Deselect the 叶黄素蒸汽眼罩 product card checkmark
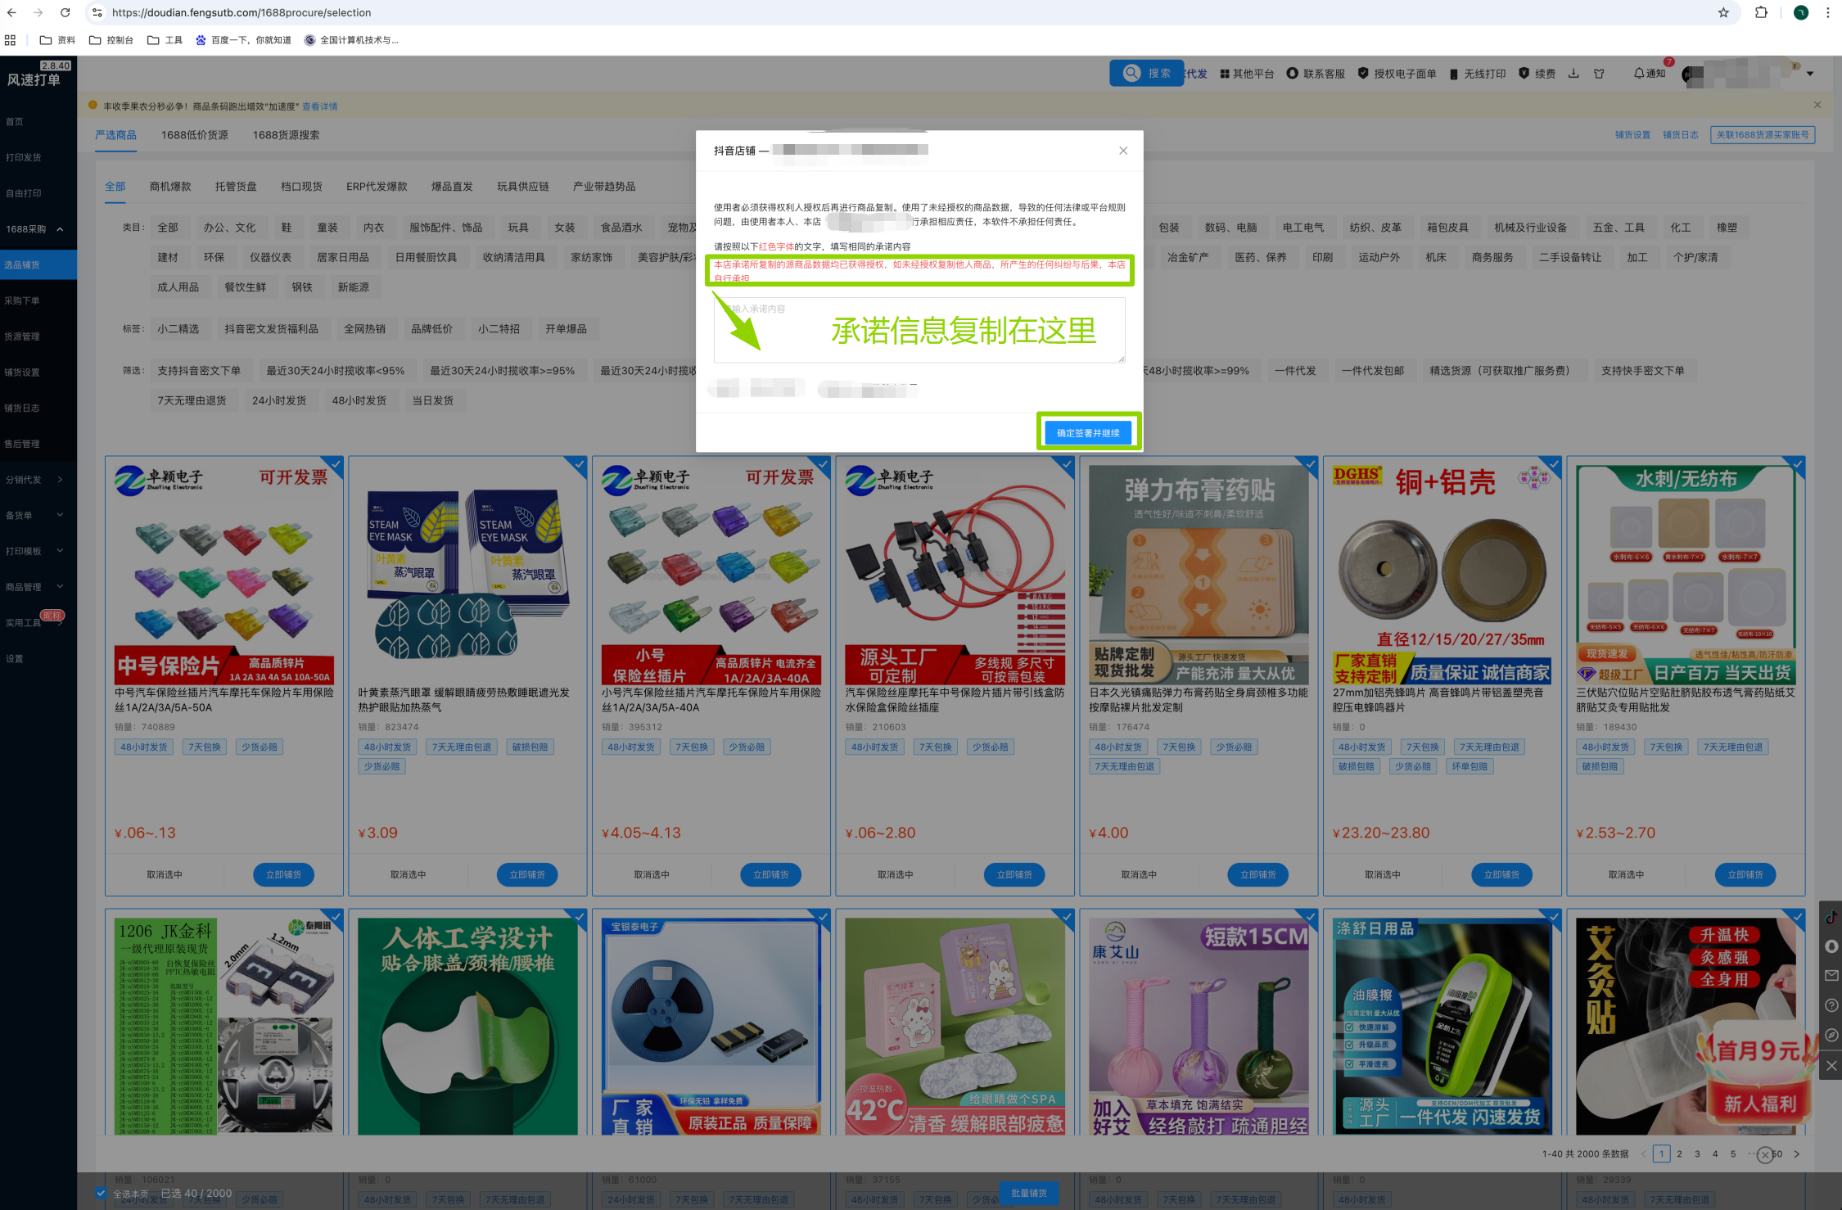The image size is (1842, 1210). (x=579, y=465)
